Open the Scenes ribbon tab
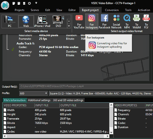The width and height of the screenshot is (153, 139). pyautogui.click(x=35, y=10)
